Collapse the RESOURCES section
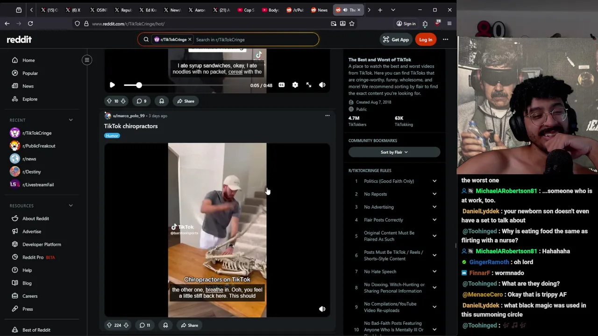The image size is (598, 336). pos(71,205)
